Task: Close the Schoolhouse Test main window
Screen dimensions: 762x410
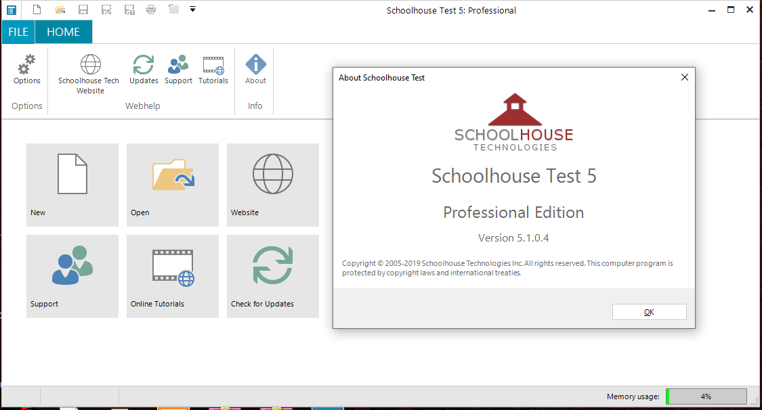Action: click(x=750, y=9)
